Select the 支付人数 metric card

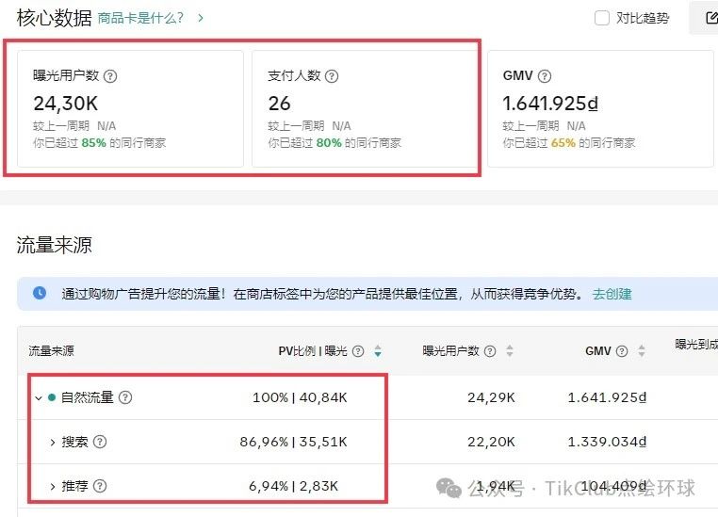(x=364, y=109)
